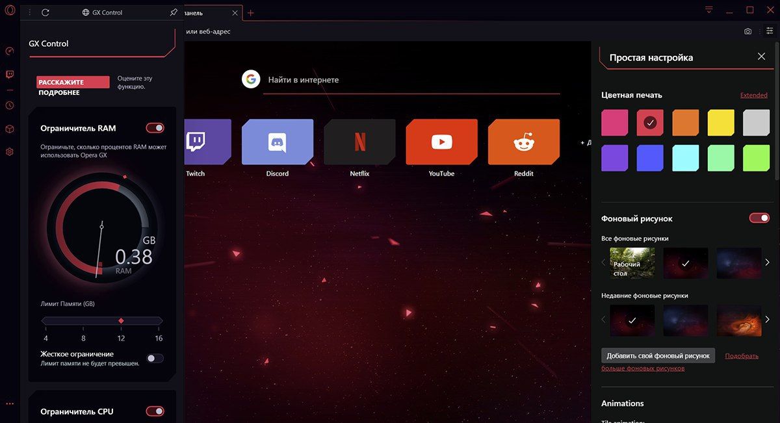Select the mint green color swatch
The height and width of the screenshot is (423, 780).
721,158
